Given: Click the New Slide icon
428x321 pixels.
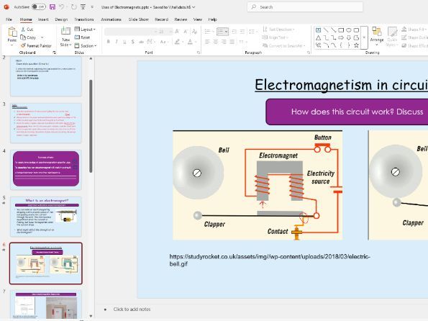Looking at the screenshot, I should click(65, 31).
